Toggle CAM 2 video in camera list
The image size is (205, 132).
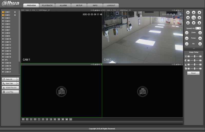click(3, 15)
